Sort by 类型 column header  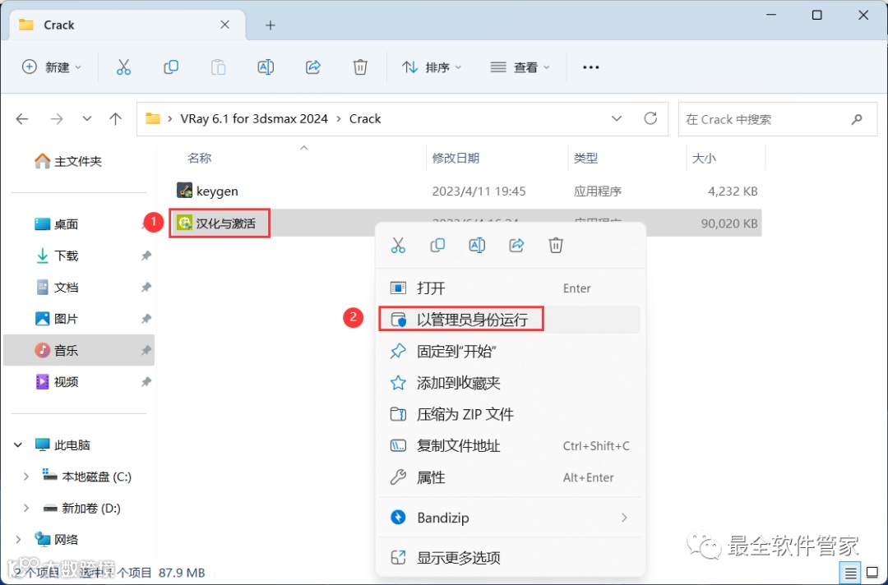pos(585,158)
